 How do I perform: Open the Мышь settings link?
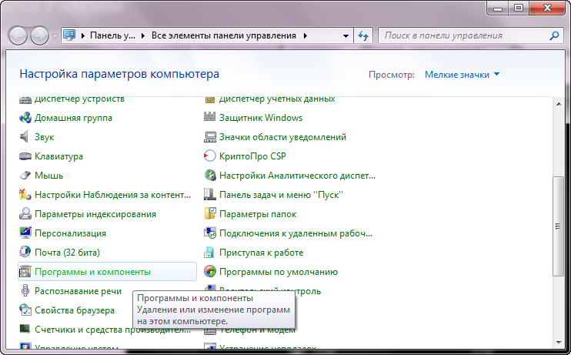48,176
